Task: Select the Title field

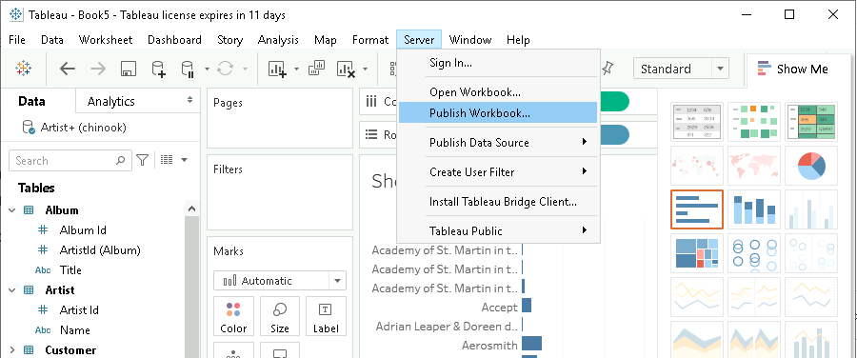Action: click(70, 270)
